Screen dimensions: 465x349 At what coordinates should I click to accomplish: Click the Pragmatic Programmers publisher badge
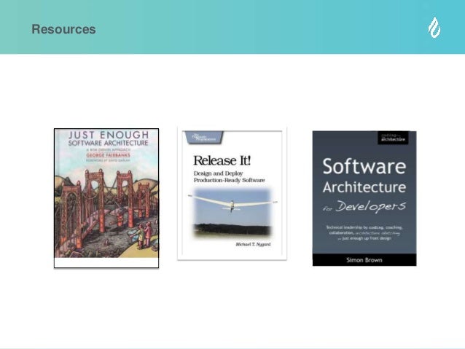click(204, 138)
